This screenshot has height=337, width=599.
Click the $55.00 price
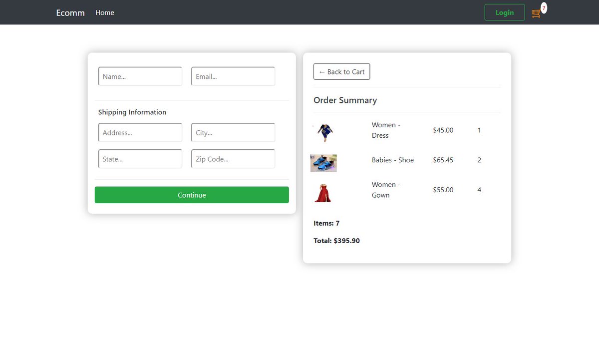point(443,190)
